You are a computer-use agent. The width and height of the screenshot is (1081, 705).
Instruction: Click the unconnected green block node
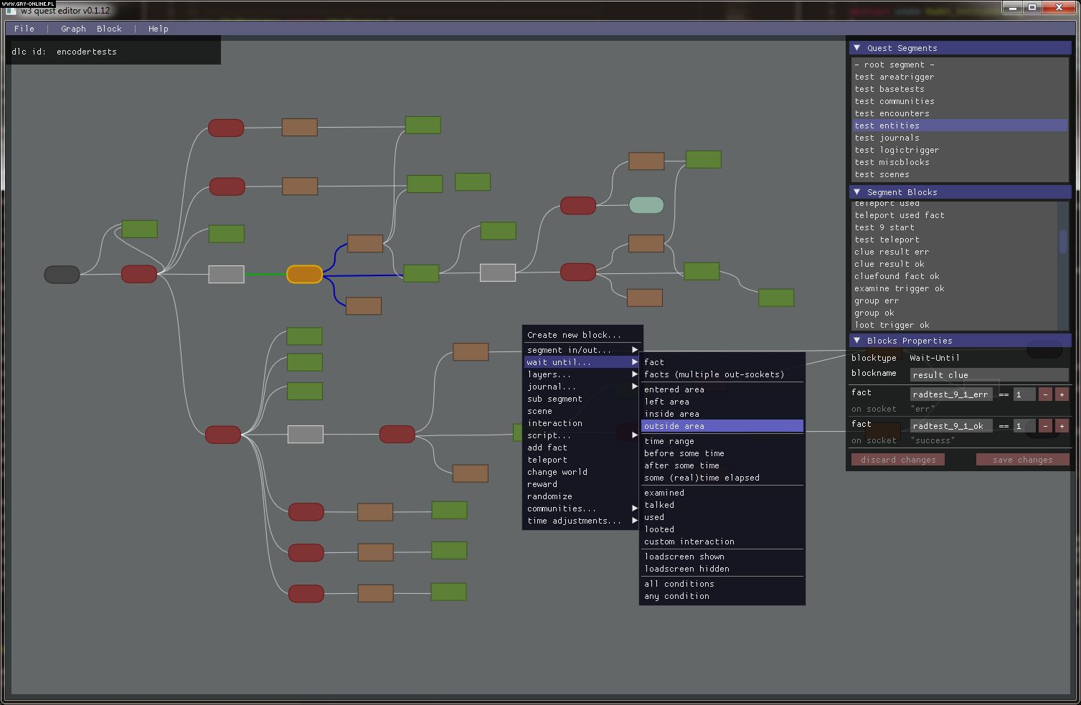pyautogui.click(x=472, y=181)
